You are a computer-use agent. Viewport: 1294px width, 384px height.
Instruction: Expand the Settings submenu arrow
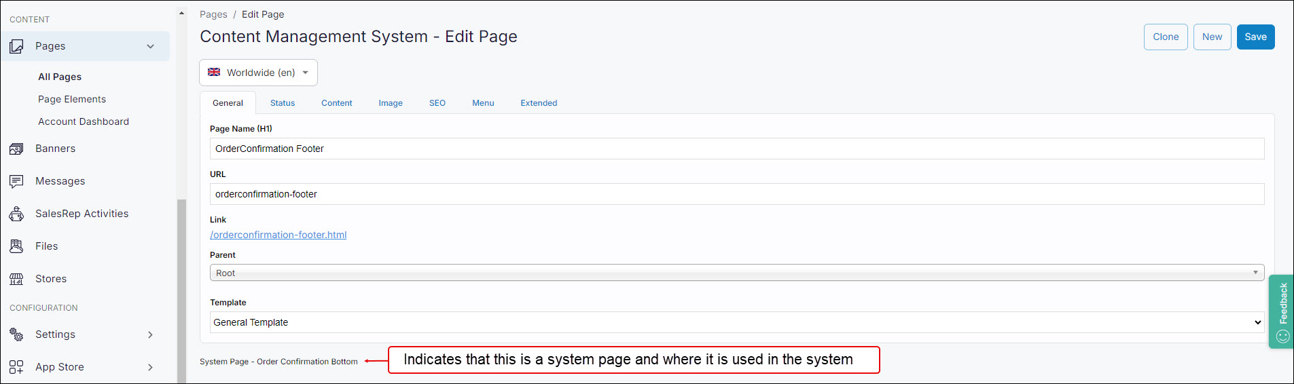(150, 334)
